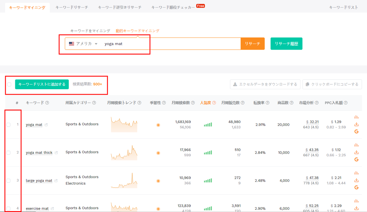This screenshot has width=367, height=212.
Task: Open external link icon next to exercise mat
Action: click(52, 209)
